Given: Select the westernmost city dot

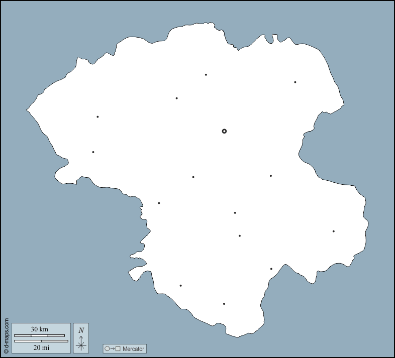Looking at the screenshot, I should point(93,152).
